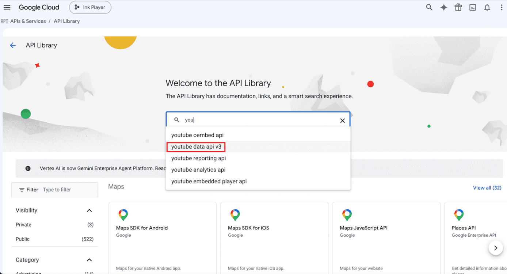This screenshot has height=274, width=507.
Task: Click Maps SDK for Android pin icon
Action: [123, 215]
